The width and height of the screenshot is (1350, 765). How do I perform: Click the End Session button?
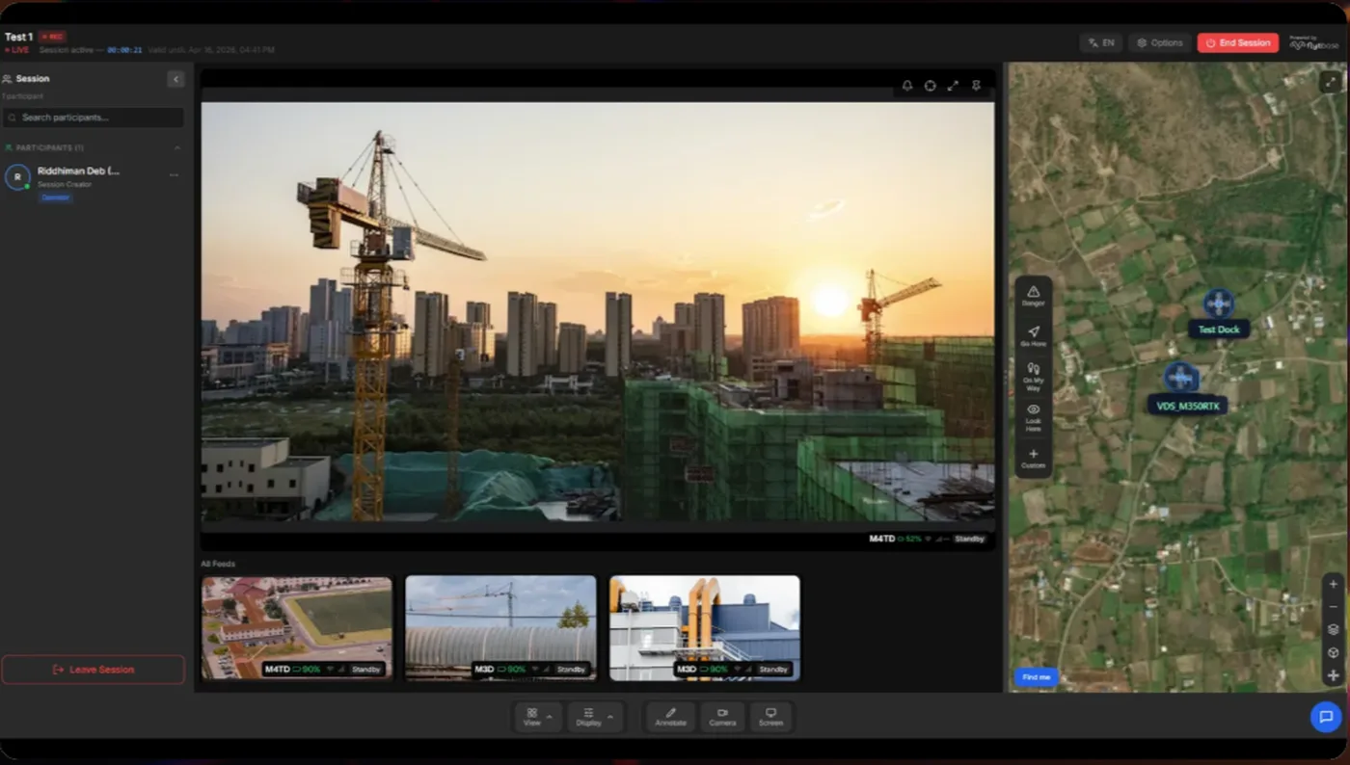click(x=1238, y=43)
